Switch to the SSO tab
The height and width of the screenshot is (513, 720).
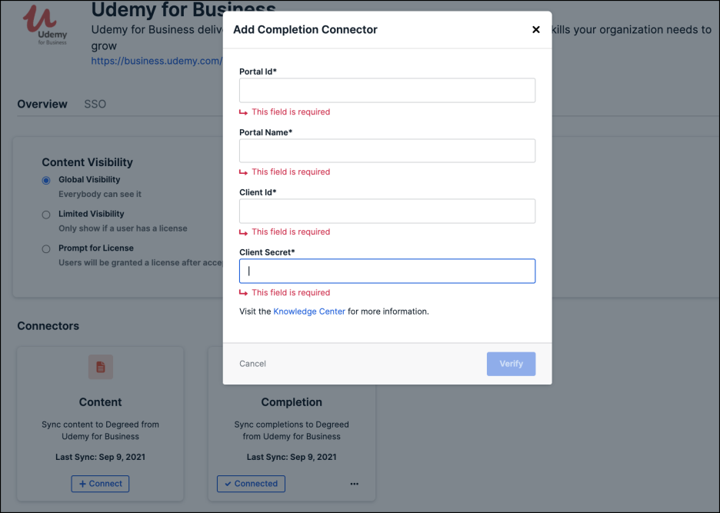tap(95, 104)
